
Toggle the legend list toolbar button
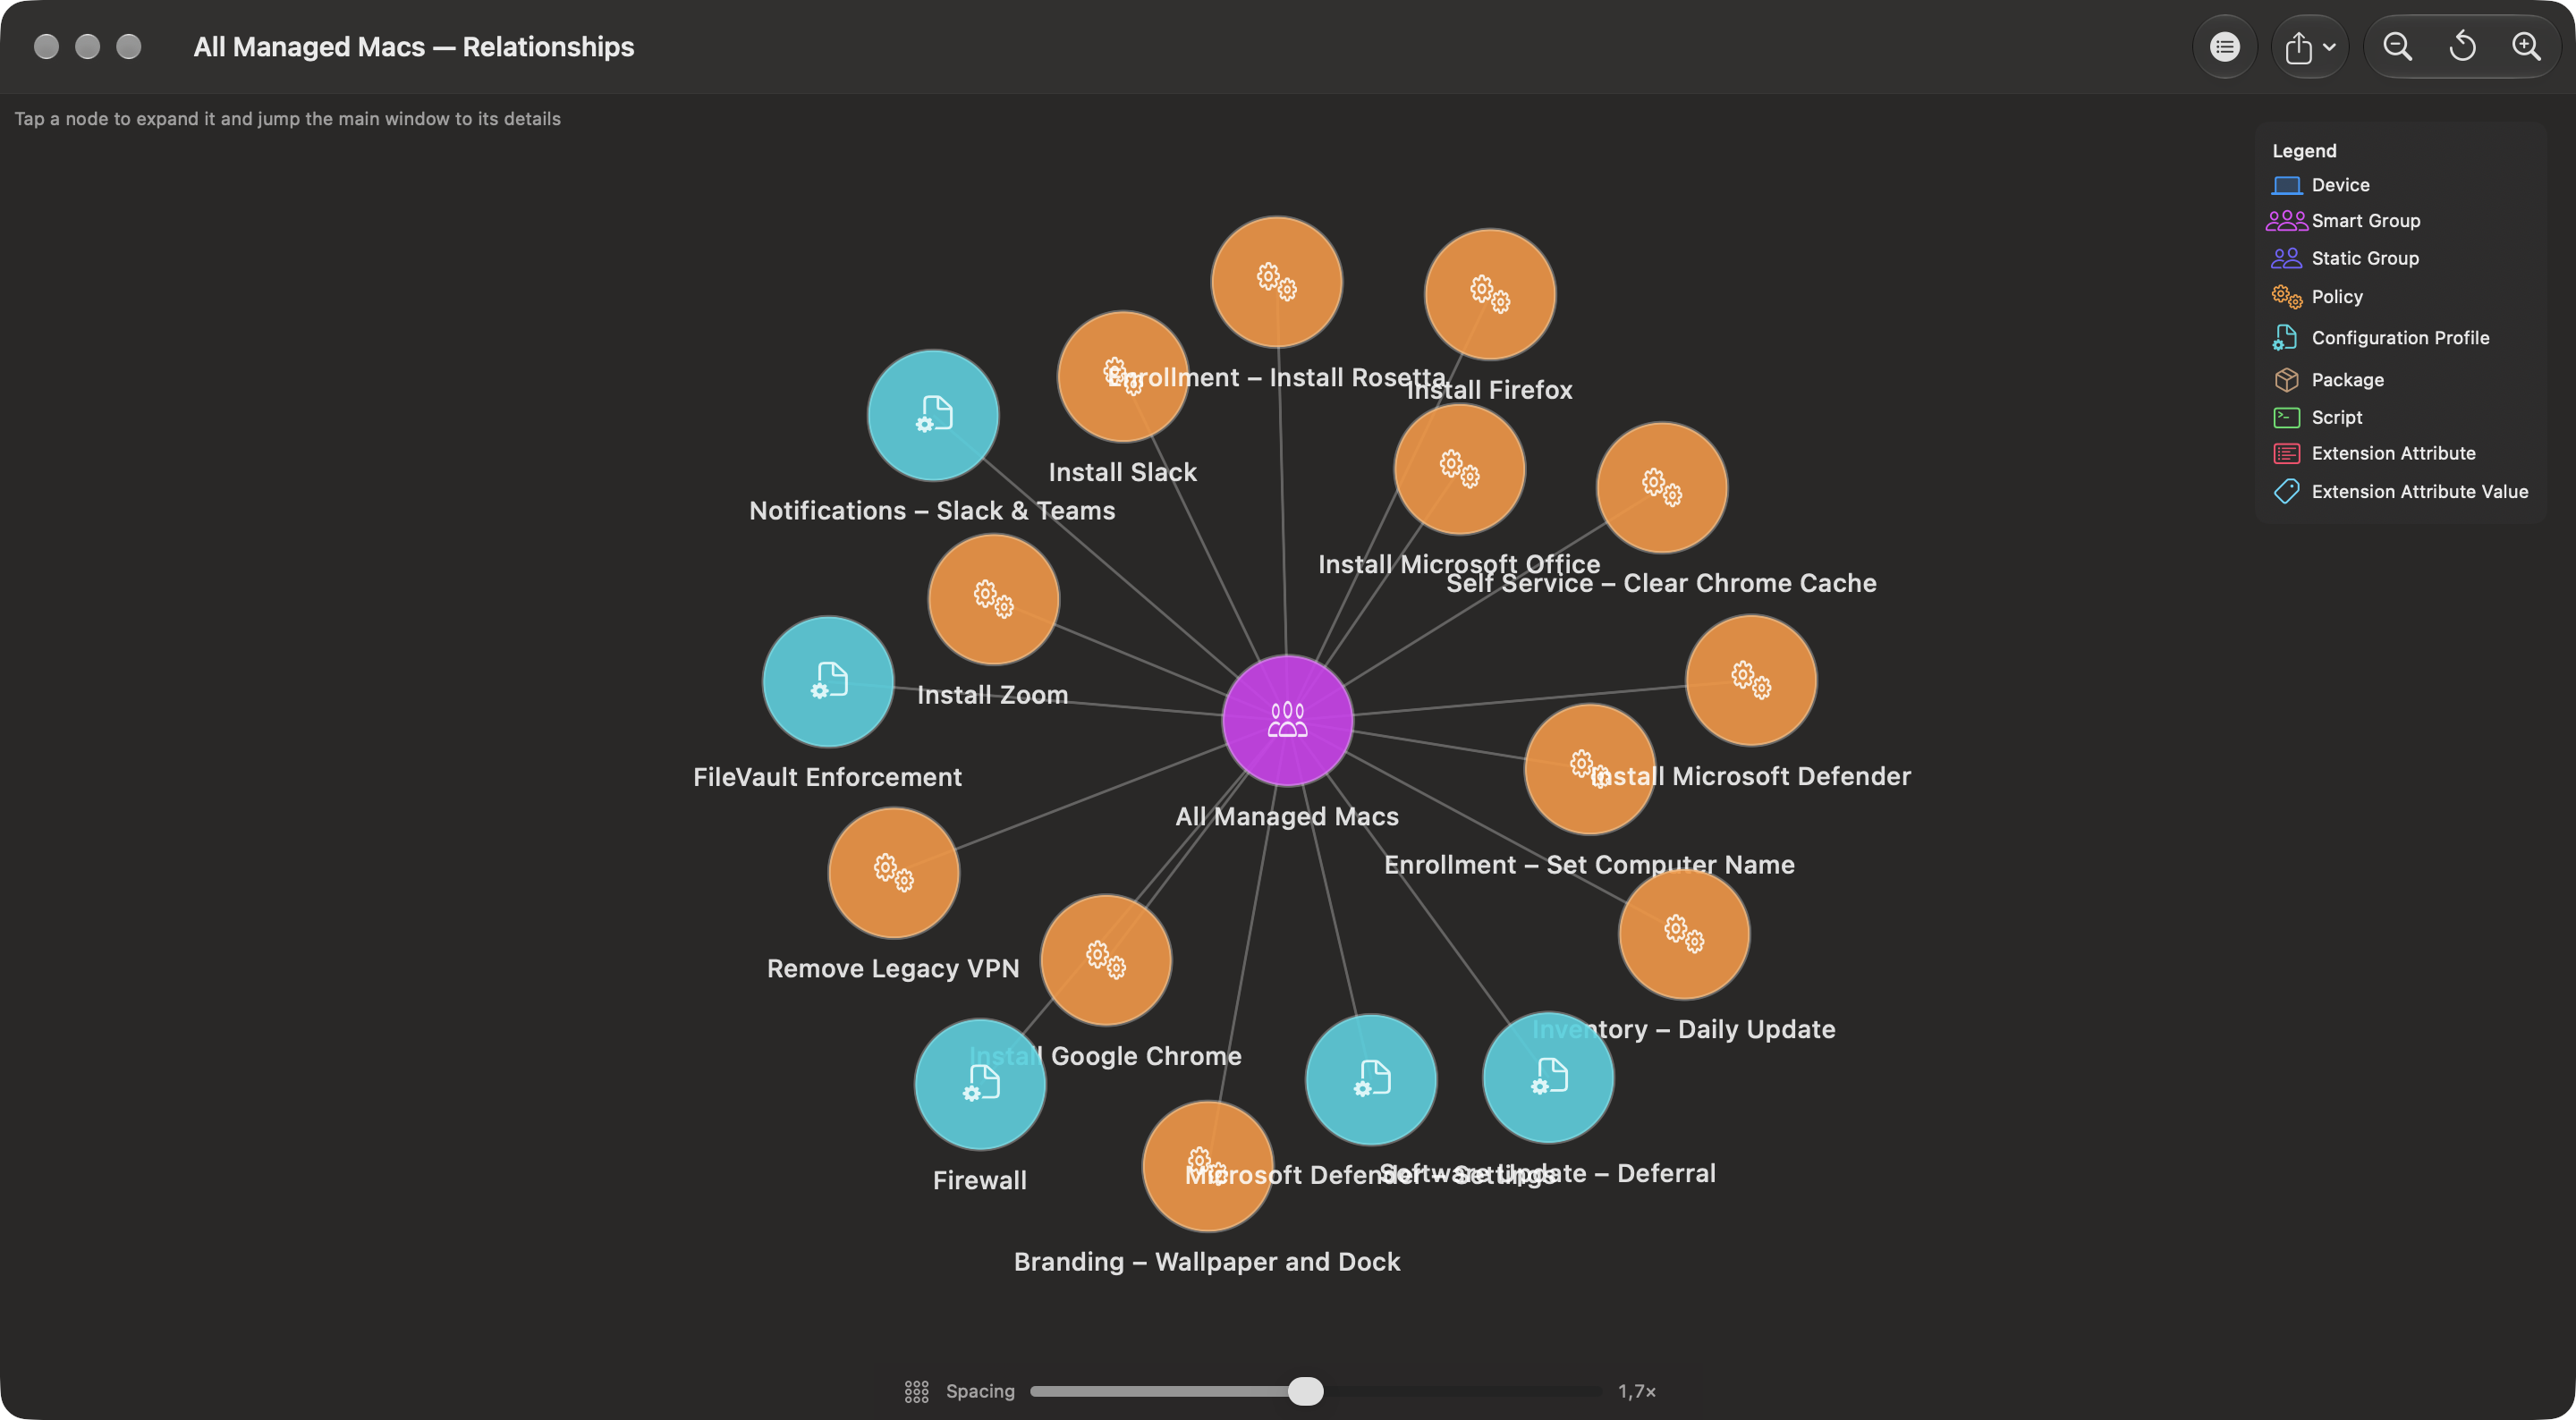click(2225, 47)
